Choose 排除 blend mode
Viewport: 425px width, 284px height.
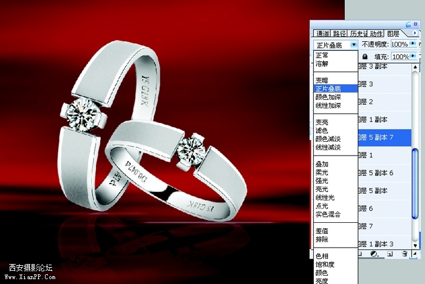[336, 239]
